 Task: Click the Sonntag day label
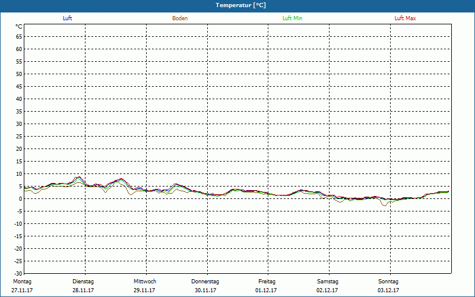tap(388, 282)
